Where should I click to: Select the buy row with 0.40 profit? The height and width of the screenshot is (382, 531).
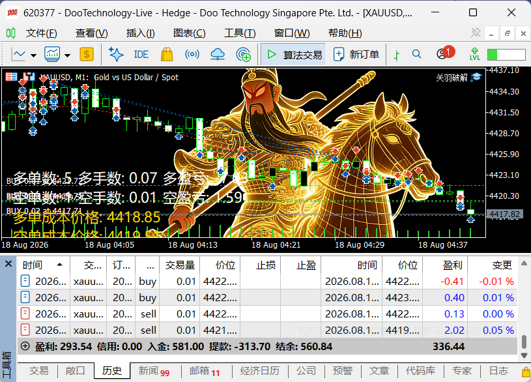tap(268, 298)
